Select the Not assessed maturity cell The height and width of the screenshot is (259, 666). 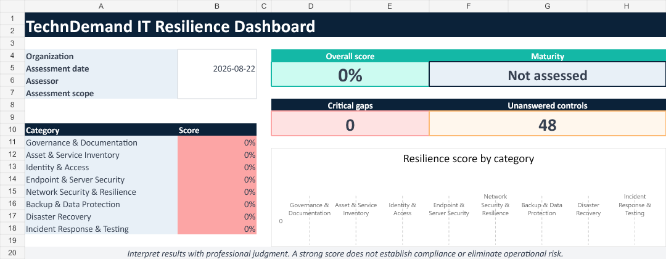548,75
